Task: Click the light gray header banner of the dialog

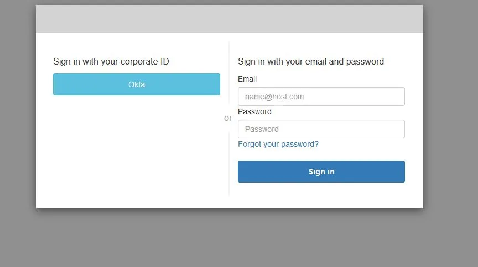Action: (229, 19)
